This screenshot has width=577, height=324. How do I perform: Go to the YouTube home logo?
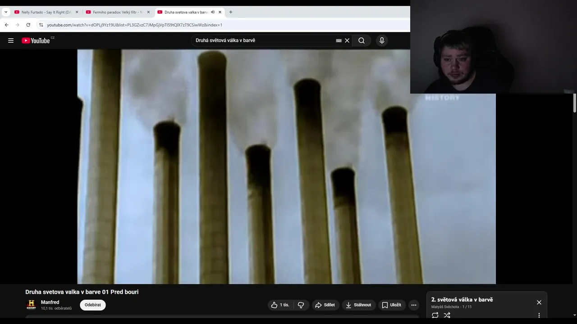36,40
